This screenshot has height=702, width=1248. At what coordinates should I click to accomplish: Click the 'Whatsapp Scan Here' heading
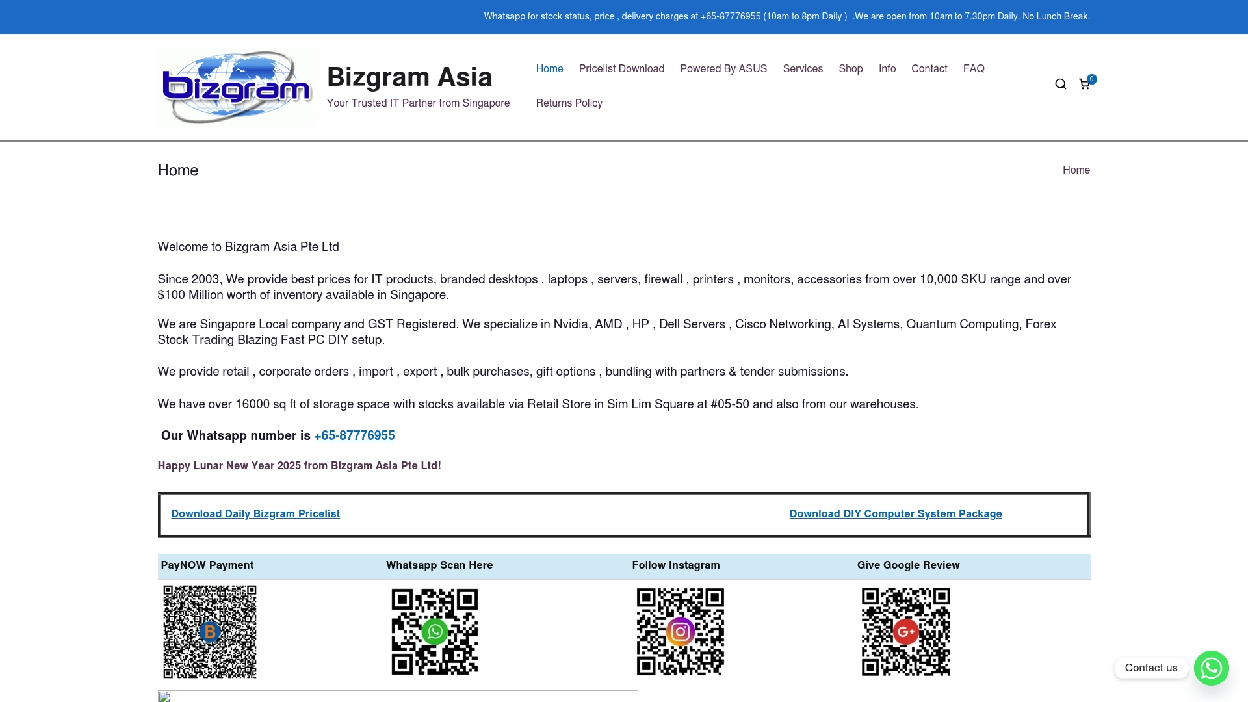coord(439,565)
